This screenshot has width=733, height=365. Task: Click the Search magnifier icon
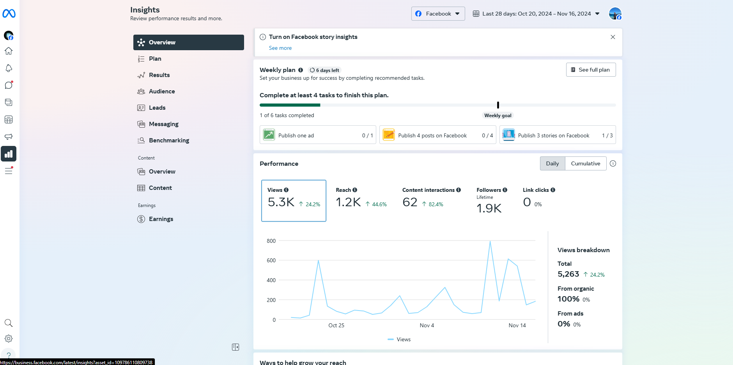coord(9,323)
